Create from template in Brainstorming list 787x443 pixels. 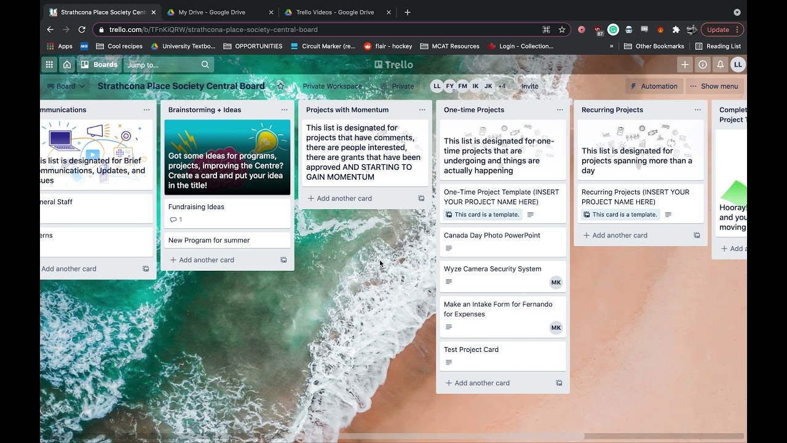pyautogui.click(x=283, y=260)
